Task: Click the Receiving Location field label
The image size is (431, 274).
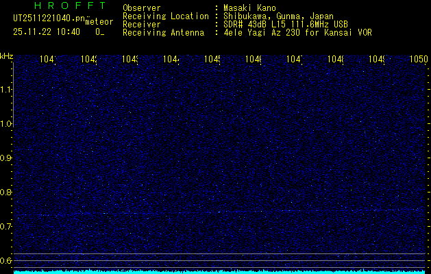Action: [165, 16]
